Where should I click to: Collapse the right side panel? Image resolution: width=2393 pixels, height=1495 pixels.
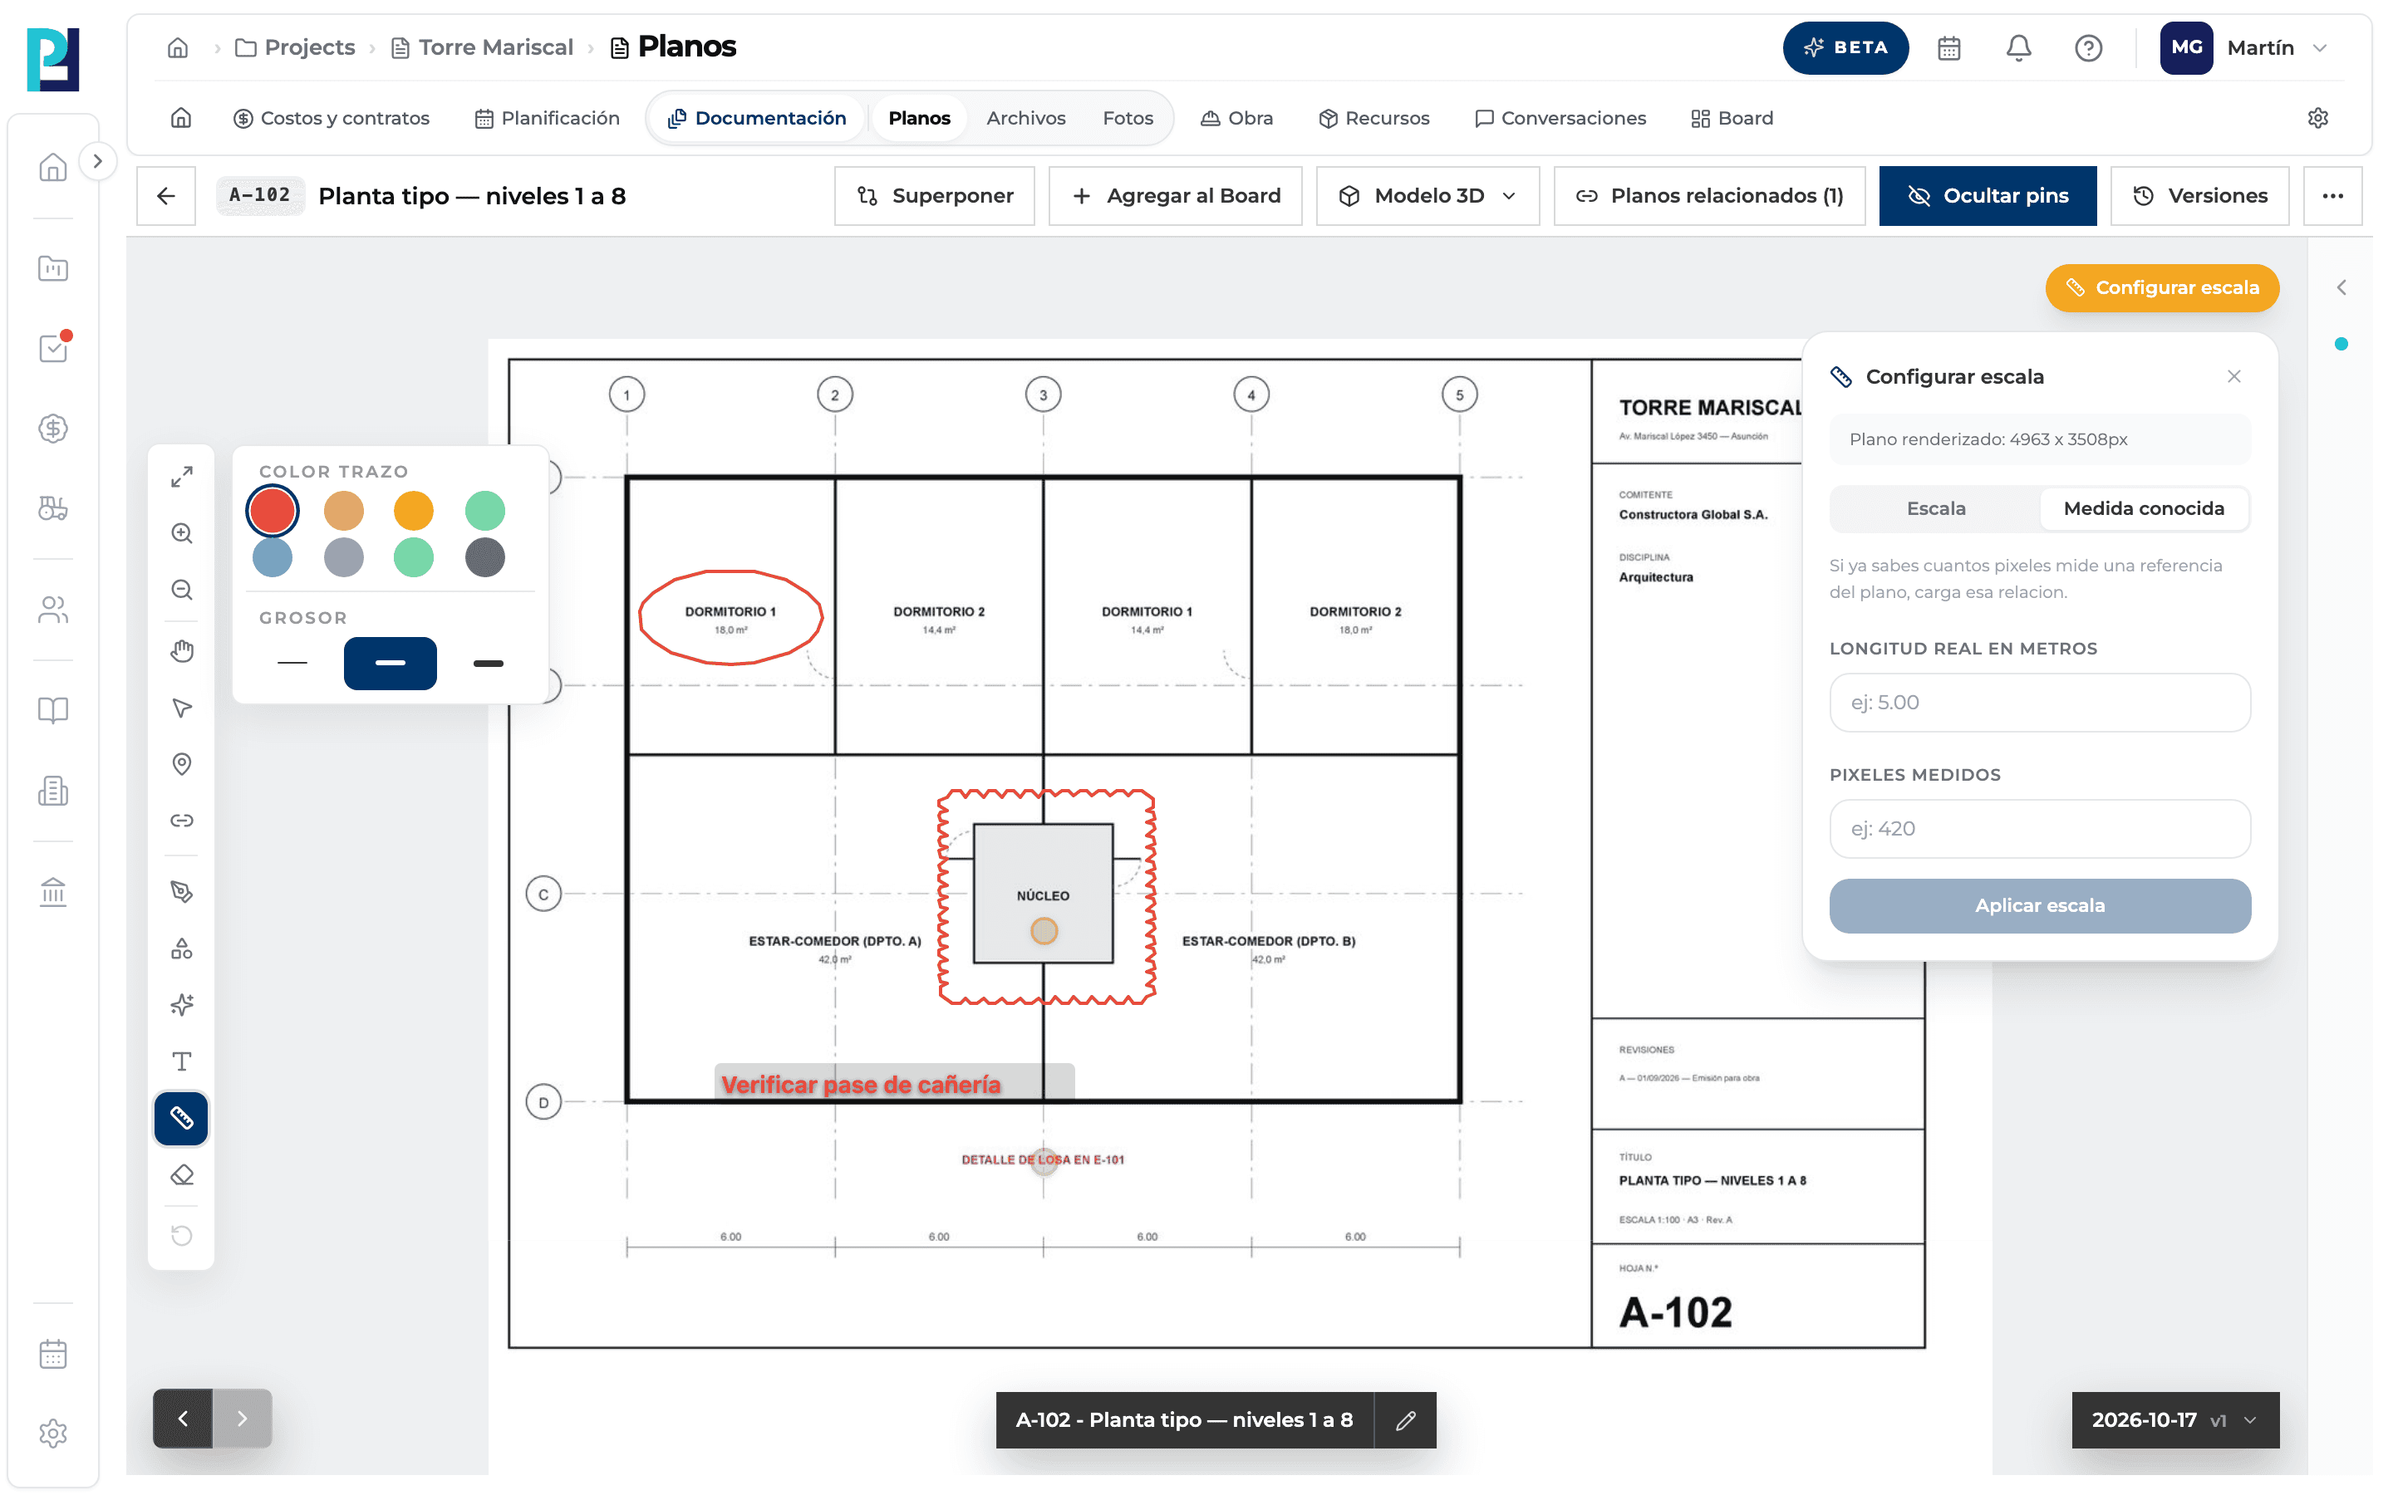click(2341, 287)
